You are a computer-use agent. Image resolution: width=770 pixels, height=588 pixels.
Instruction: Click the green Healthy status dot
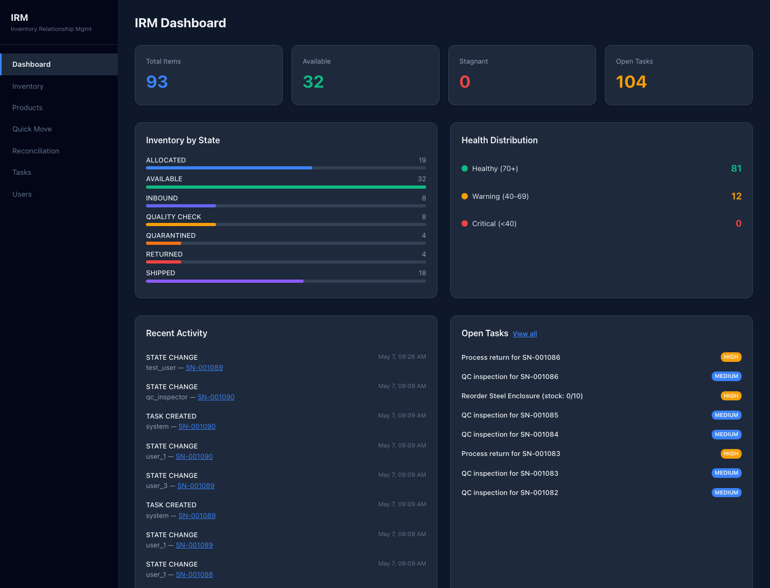click(x=465, y=168)
